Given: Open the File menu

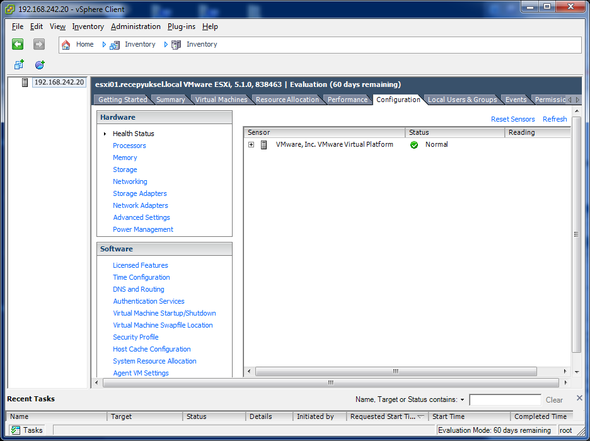Looking at the screenshot, I should (x=18, y=26).
